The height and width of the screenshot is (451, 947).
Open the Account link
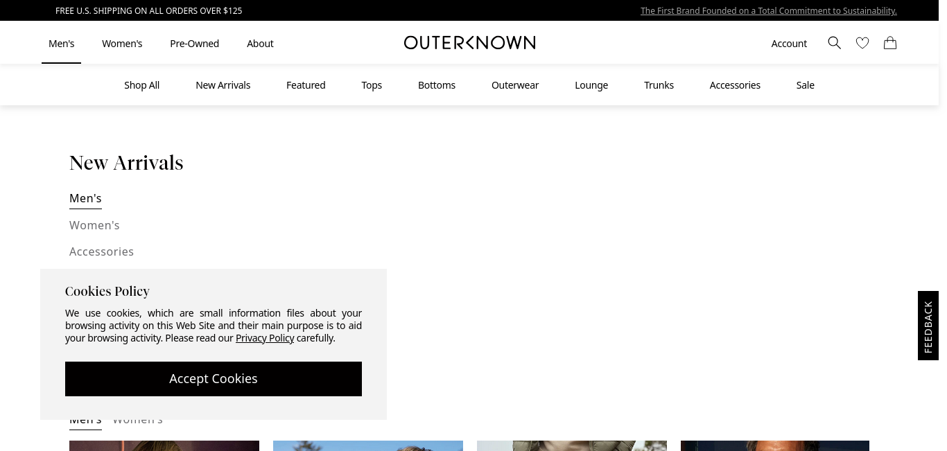click(789, 43)
